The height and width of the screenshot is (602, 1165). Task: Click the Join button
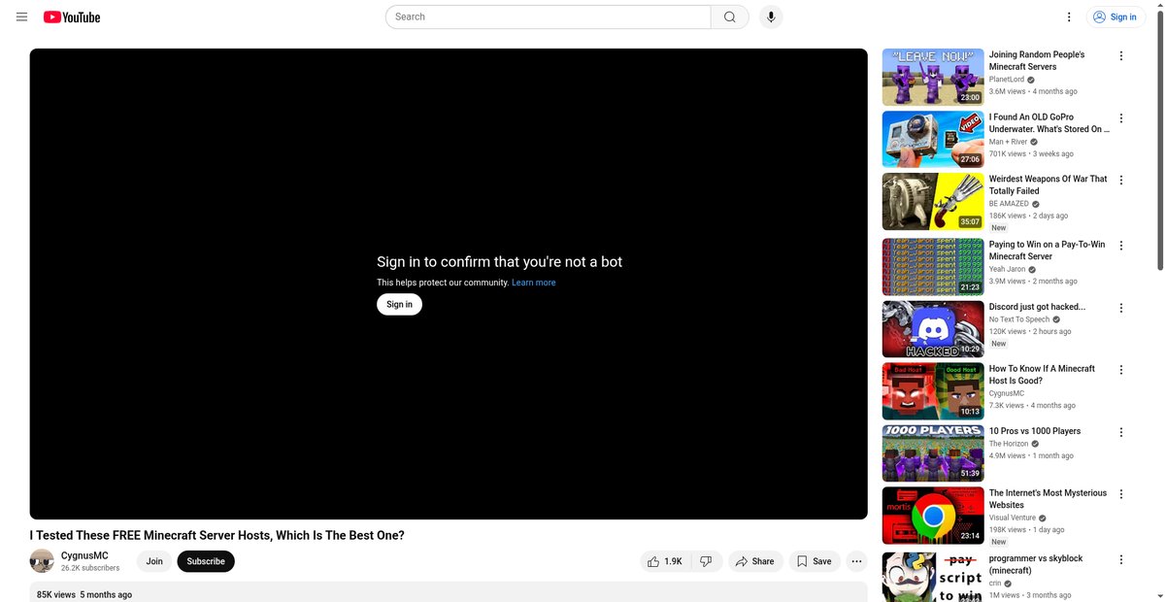[x=154, y=561]
